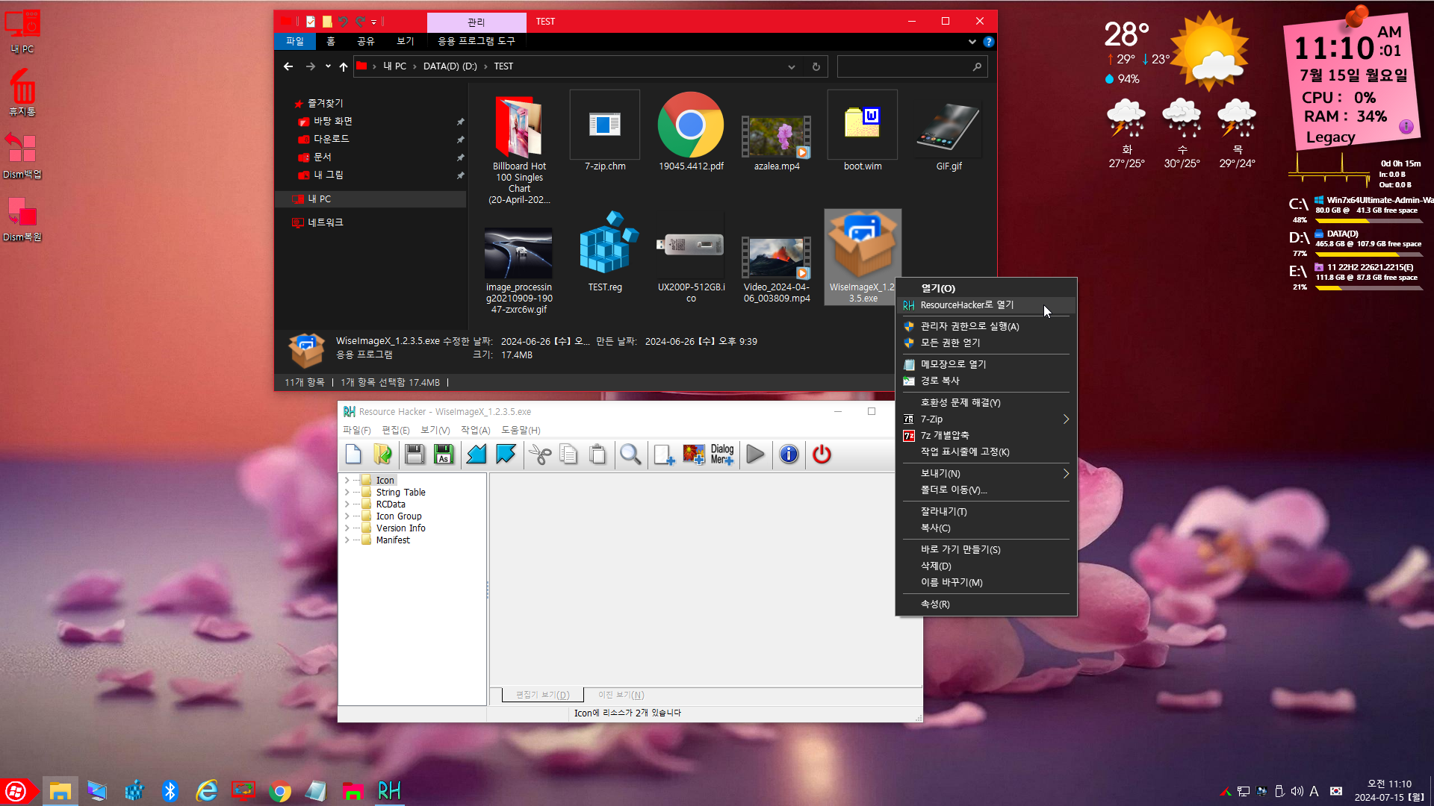Expand the Version Info tree node
The image size is (1434, 806).
click(x=347, y=528)
